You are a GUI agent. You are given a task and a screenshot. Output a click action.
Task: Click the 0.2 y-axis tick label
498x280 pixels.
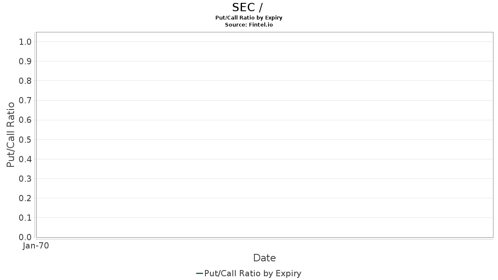25,198
